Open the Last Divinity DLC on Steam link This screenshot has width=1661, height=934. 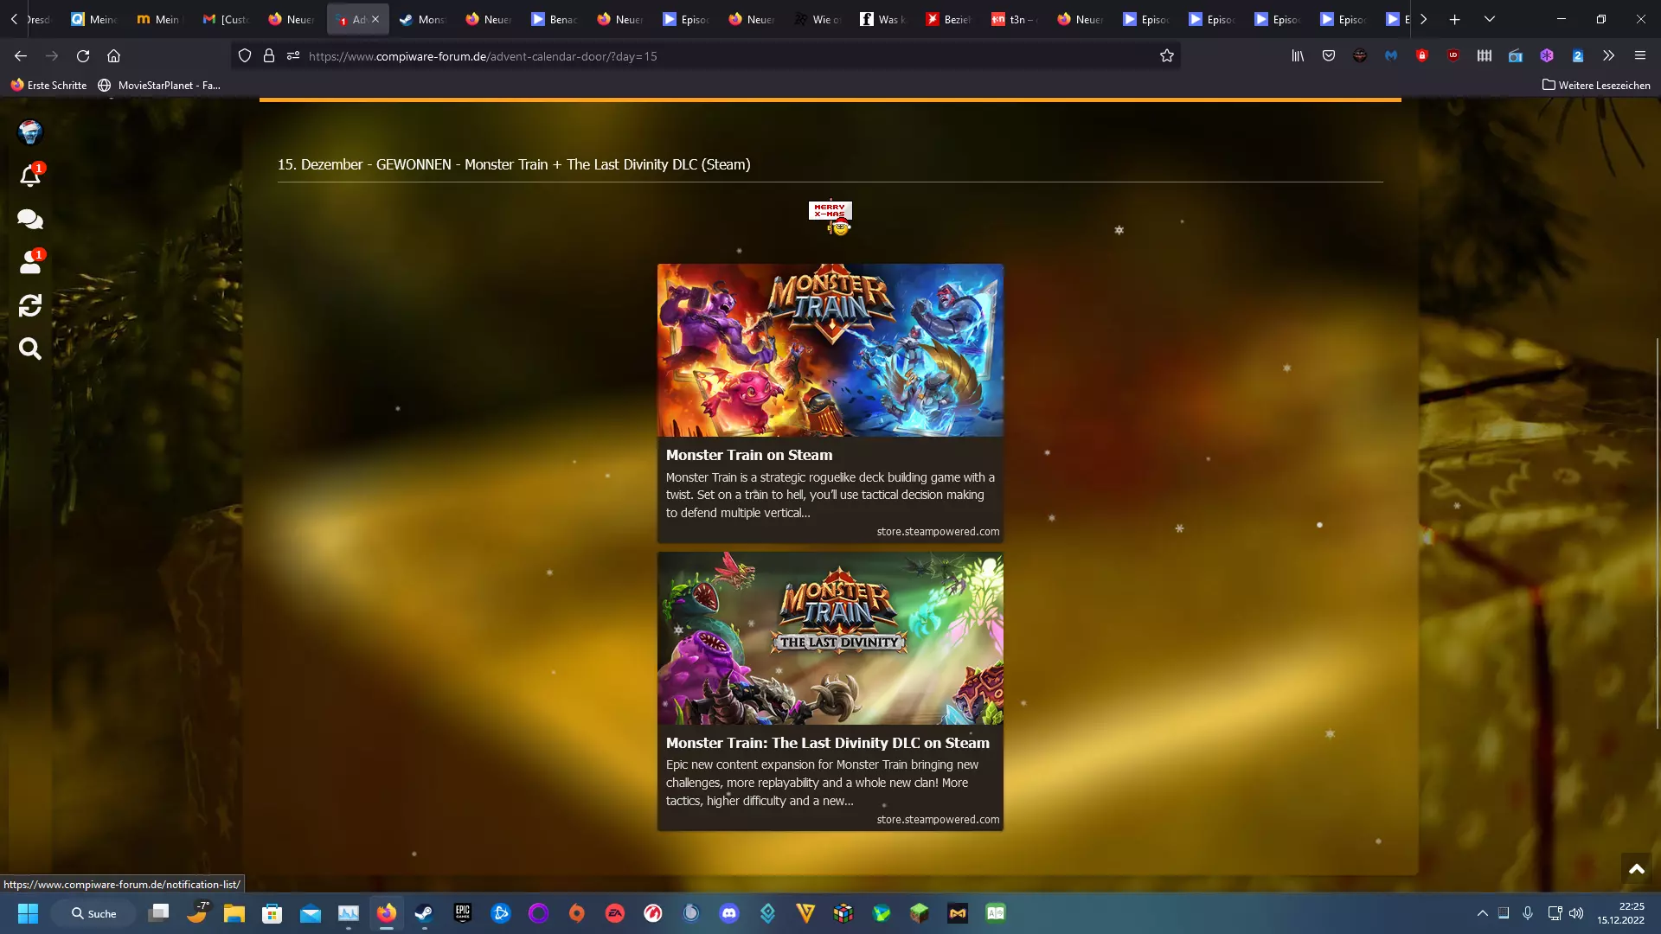click(828, 743)
